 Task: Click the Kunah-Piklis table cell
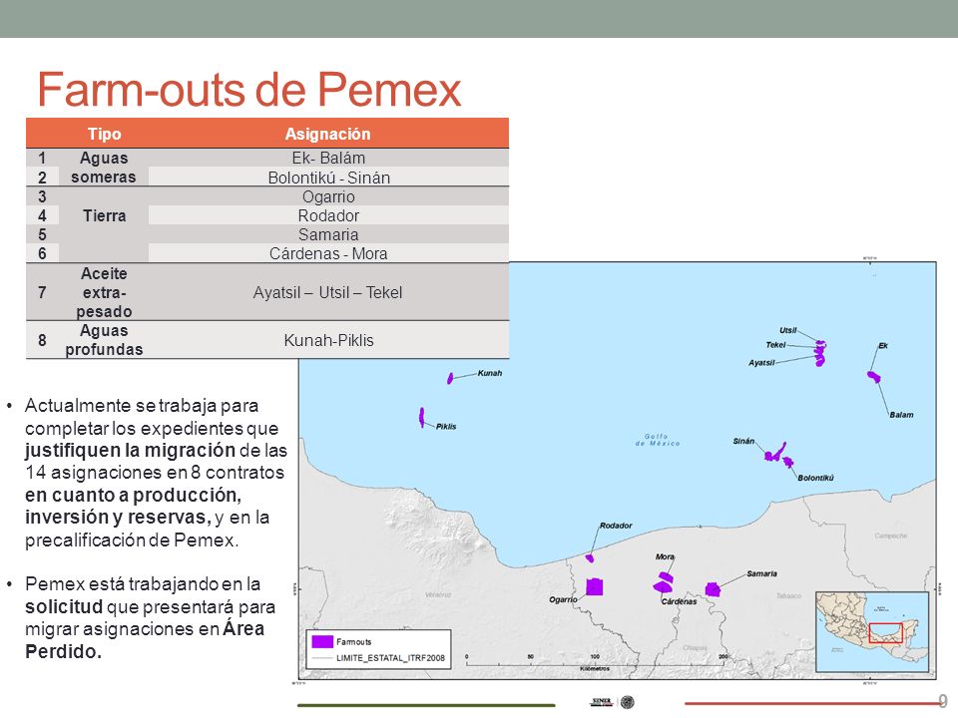point(328,340)
